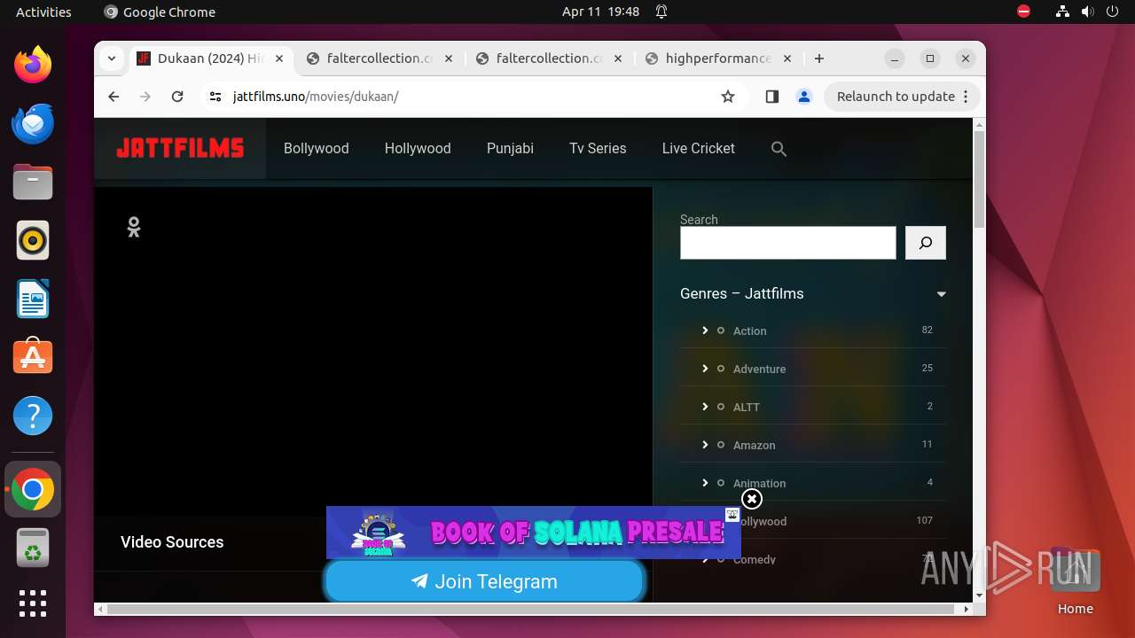This screenshot has width=1135, height=638.
Task: Open the Punjabi menu
Action: pos(510,149)
